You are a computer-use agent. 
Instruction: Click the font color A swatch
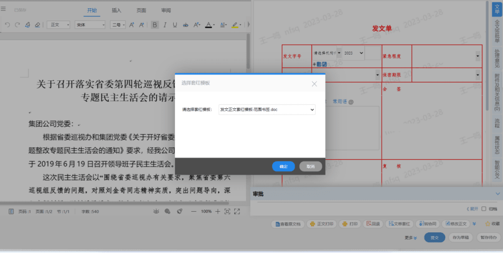tap(208, 25)
